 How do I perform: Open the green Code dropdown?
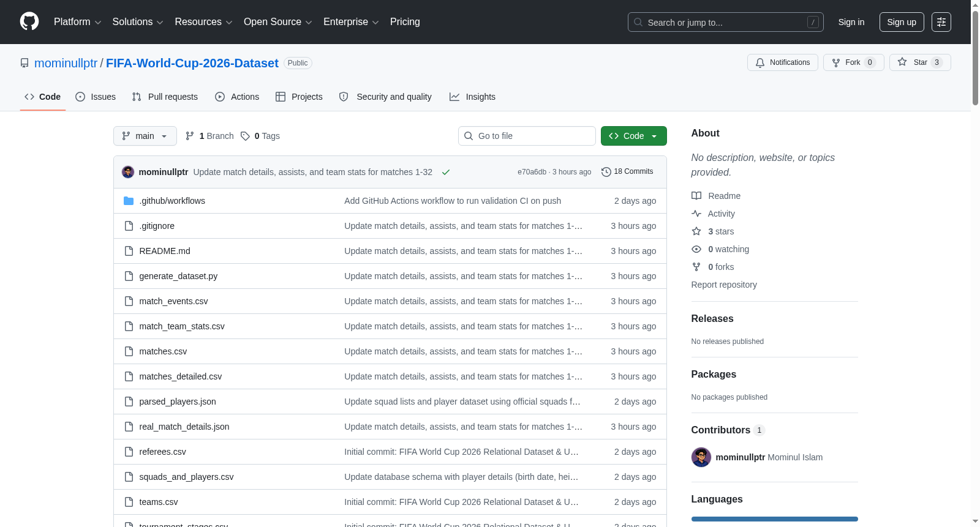(x=634, y=136)
